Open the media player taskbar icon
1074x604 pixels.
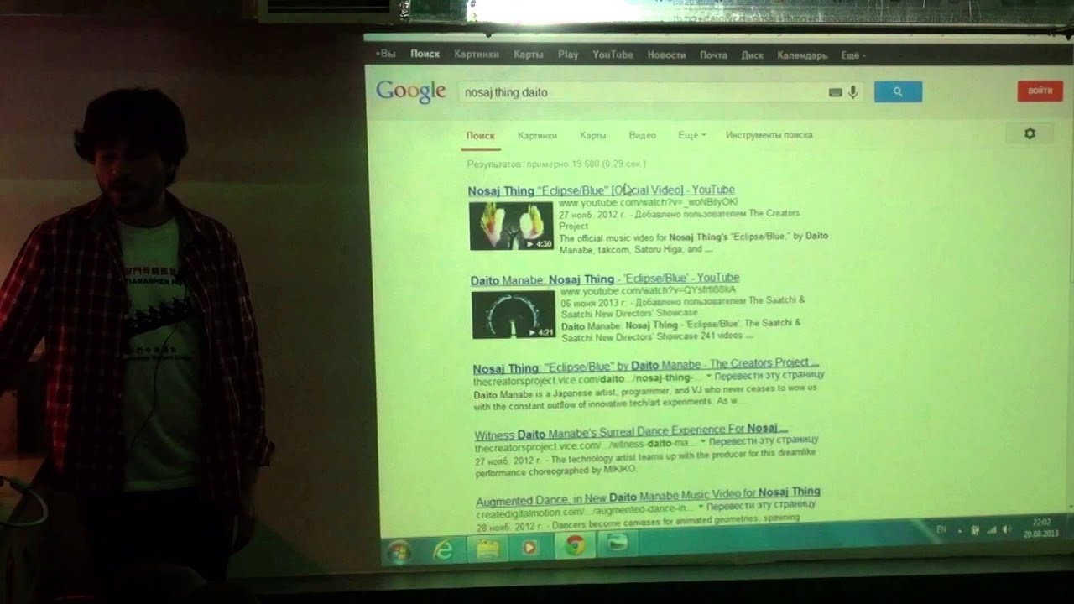click(529, 547)
